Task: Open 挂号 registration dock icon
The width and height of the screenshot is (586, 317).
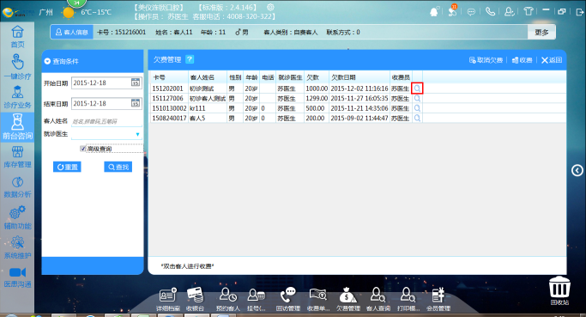Action: [256, 299]
